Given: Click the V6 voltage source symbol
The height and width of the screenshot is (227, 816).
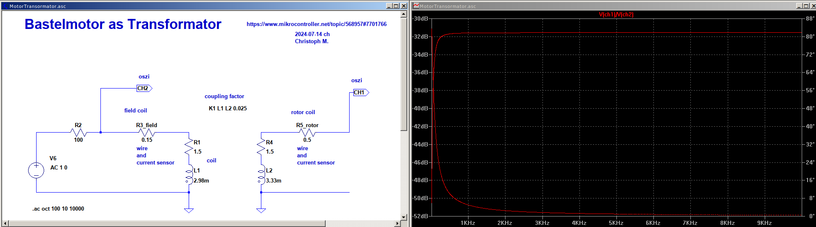Looking at the screenshot, I should 36,170.
